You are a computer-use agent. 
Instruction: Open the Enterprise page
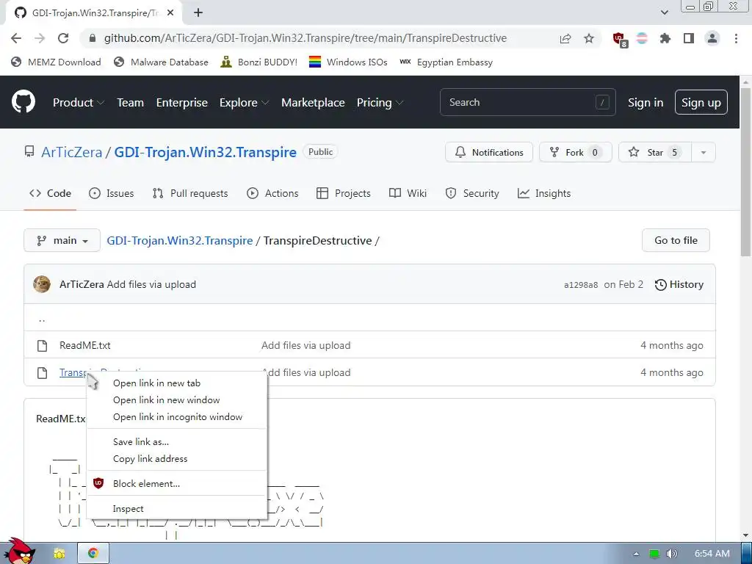click(x=182, y=103)
